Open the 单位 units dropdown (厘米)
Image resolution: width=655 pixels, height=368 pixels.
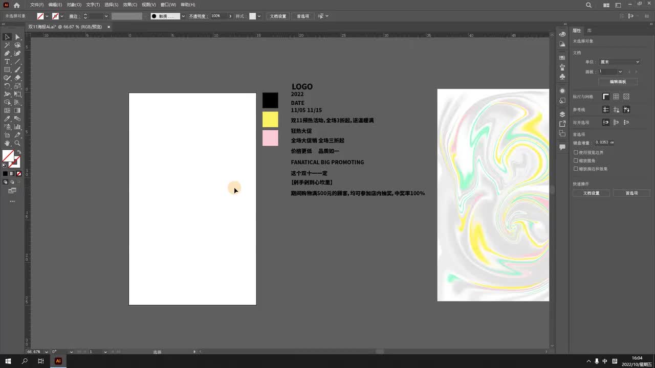click(x=620, y=62)
